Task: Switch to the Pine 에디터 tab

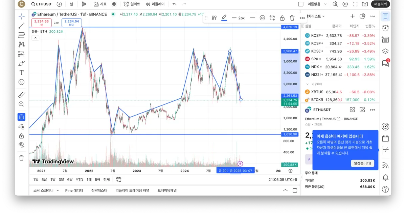Action: 74,190
